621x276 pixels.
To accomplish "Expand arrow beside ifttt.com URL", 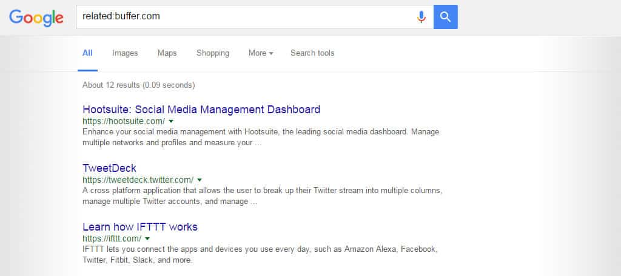I will tap(147, 239).
